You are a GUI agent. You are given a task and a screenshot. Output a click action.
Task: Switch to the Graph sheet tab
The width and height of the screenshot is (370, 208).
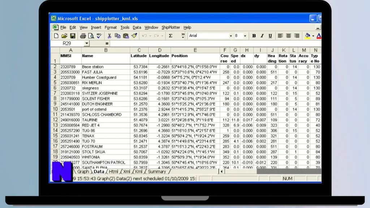(x=83, y=172)
